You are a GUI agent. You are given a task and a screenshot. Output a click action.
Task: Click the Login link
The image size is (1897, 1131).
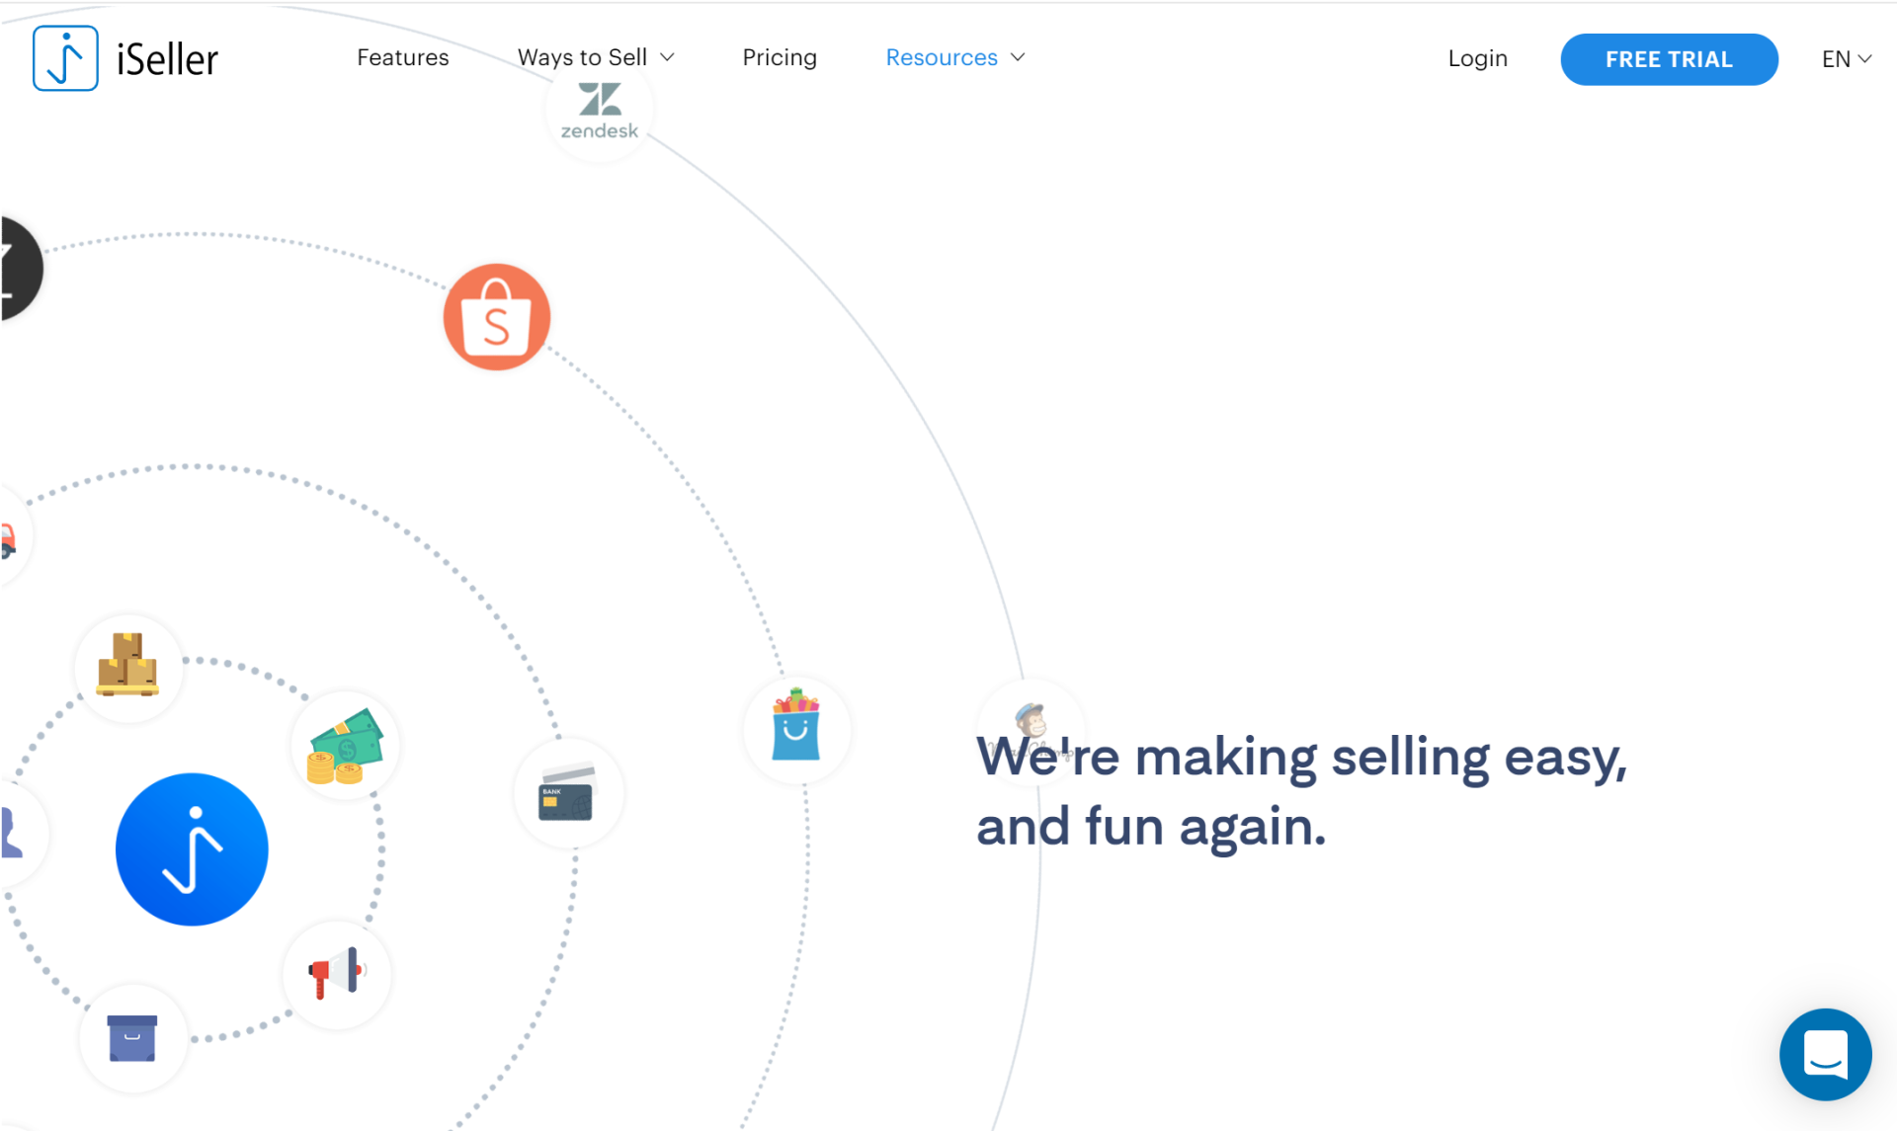point(1477,58)
